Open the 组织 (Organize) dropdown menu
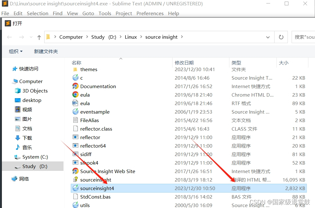The image size is (315, 208). coord(16,51)
